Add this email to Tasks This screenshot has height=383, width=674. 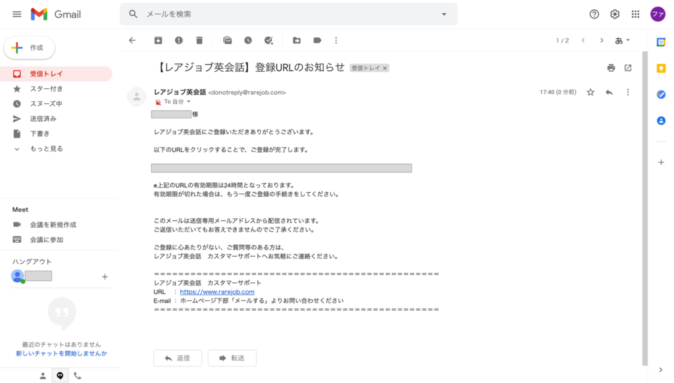269,40
